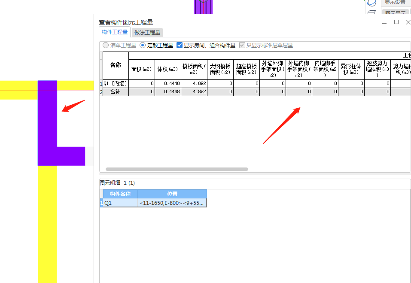The height and width of the screenshot is (283, 411).
Task: Click the 面积 value 0 in Q1 [内墙] row
Action: tap(142, 84)
